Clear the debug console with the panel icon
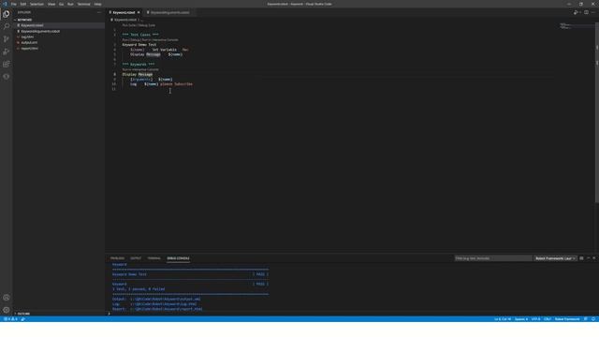599x337 pixels. 581,258
